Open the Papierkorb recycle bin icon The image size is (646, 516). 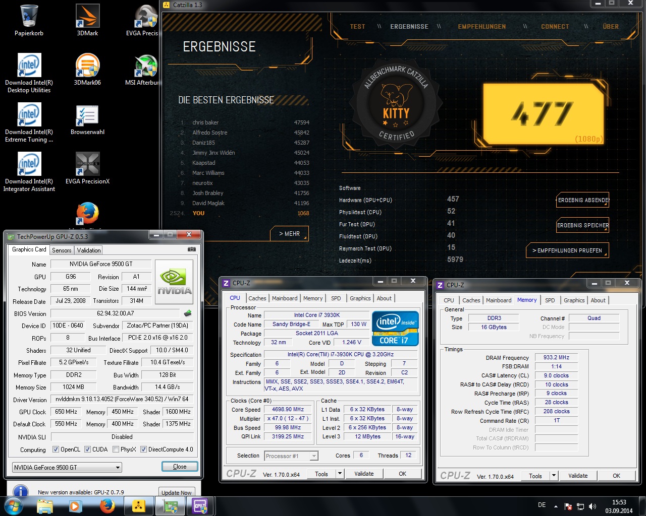29,20
